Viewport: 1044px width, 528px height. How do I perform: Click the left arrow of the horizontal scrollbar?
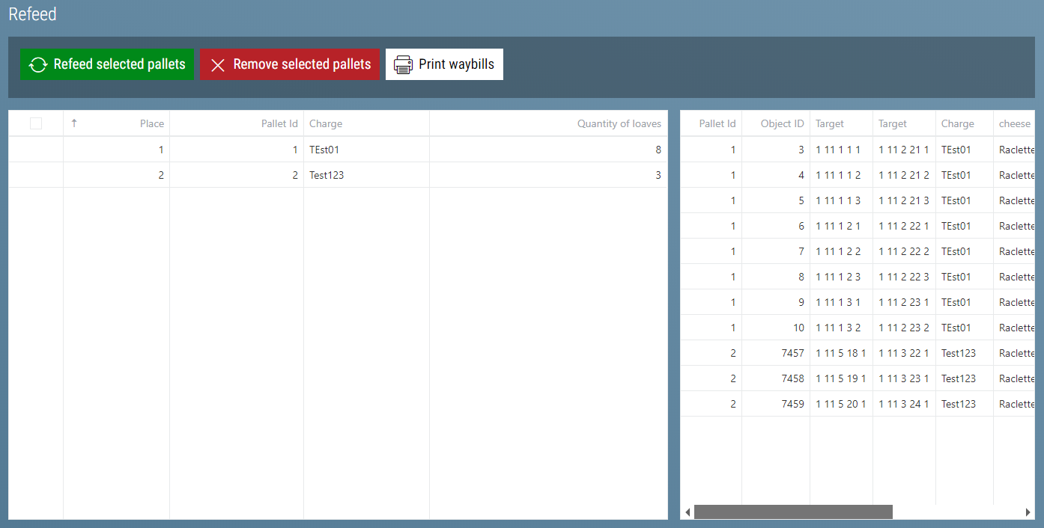click(688, 512)
